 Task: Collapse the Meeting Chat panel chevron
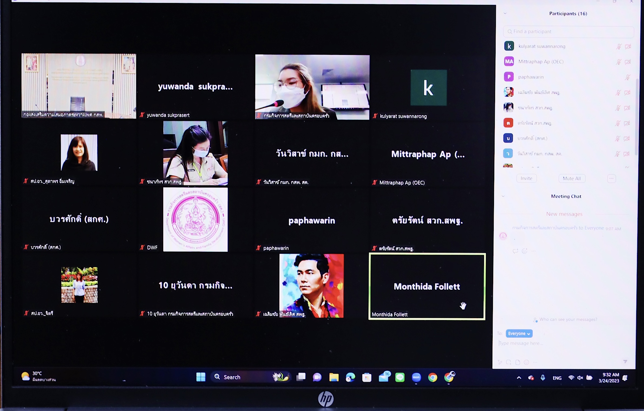pos(503,196)
